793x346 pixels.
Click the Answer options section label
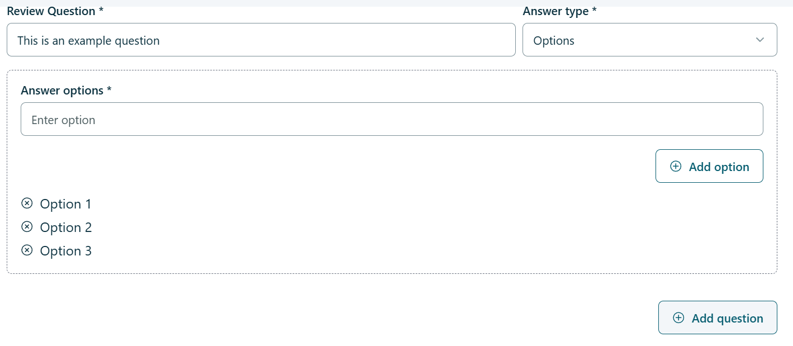[61, 91]
